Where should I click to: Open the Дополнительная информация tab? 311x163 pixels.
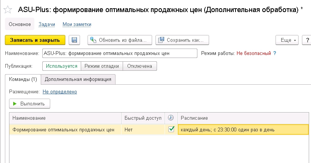point(78,79)
